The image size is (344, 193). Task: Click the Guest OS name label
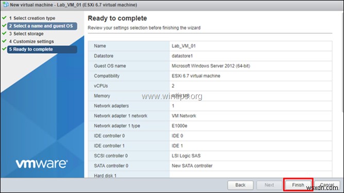tap(110, 66)
